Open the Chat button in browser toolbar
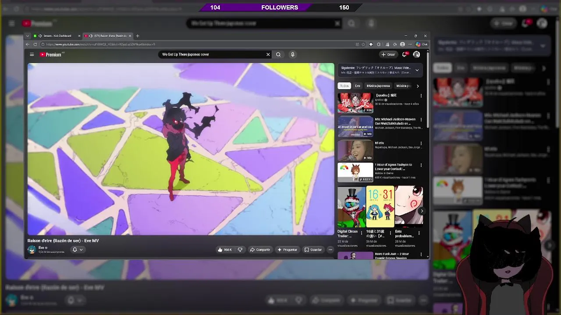561x315 pixels. click(x=422, y=44)
